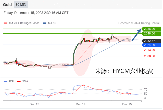
Task: Click the blue RSI legend swatch
Action: [x=5, y=82]
